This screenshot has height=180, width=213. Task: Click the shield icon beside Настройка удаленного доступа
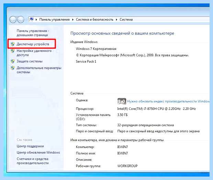(13, 51)
